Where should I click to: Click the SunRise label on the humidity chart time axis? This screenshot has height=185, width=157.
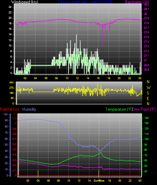[x=99, y=181]
